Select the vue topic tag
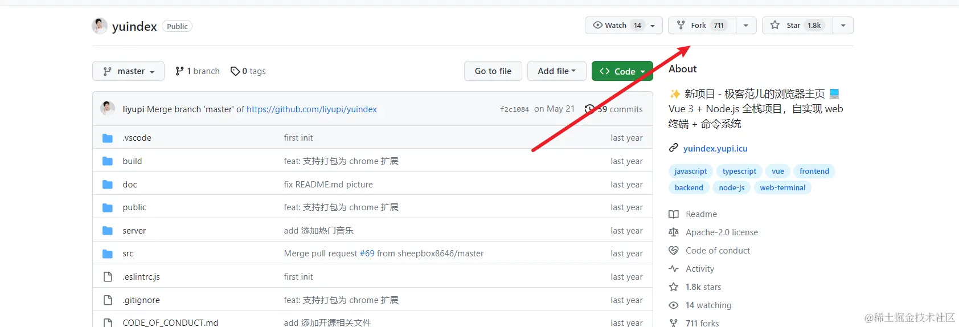The width and height of the screenshot is (959, 327). (778, 171)
